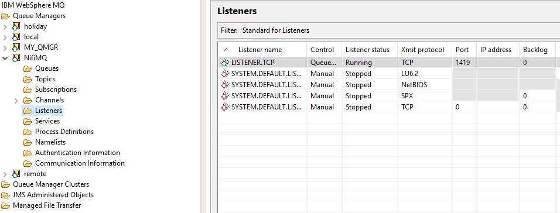The image size is (560, 213).
Task: Click the Running status cell
Action: (370, 63)
